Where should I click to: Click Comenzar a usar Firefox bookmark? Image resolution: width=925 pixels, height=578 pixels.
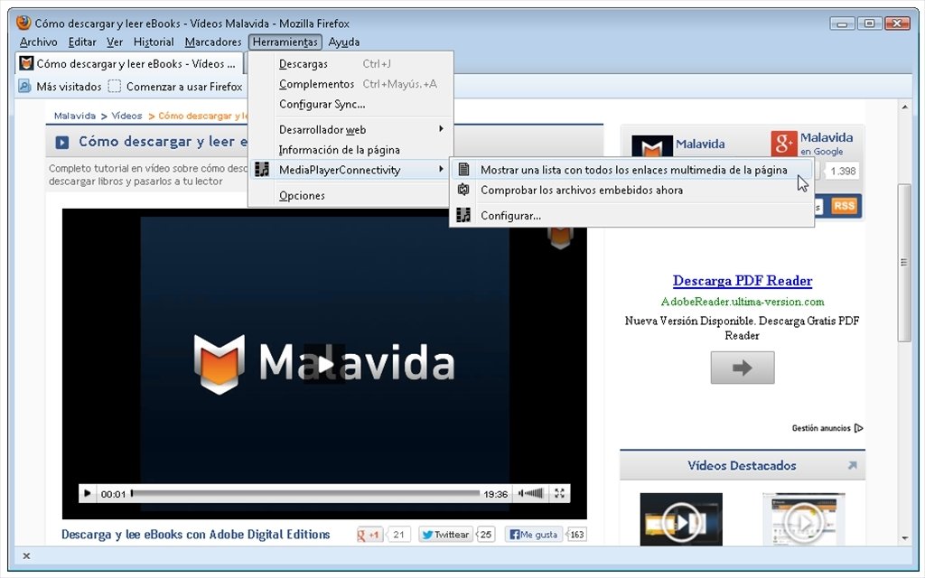coord(175,87)
